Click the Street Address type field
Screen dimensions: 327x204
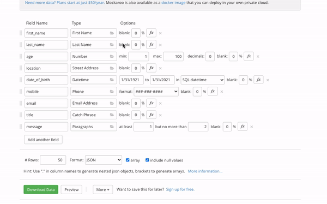point(93,68)
